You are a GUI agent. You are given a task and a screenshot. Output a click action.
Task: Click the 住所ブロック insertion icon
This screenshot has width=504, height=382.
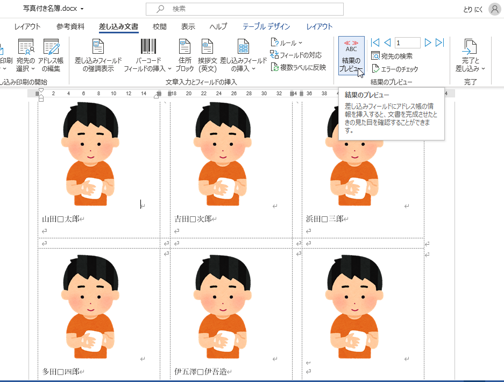(184, 54)
